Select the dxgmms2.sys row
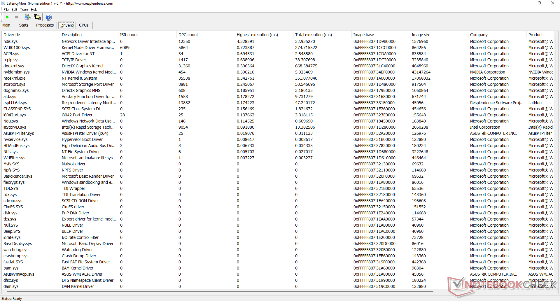This screenshot has height=301, width=560. pyautogui.click(x=278, y=90)
